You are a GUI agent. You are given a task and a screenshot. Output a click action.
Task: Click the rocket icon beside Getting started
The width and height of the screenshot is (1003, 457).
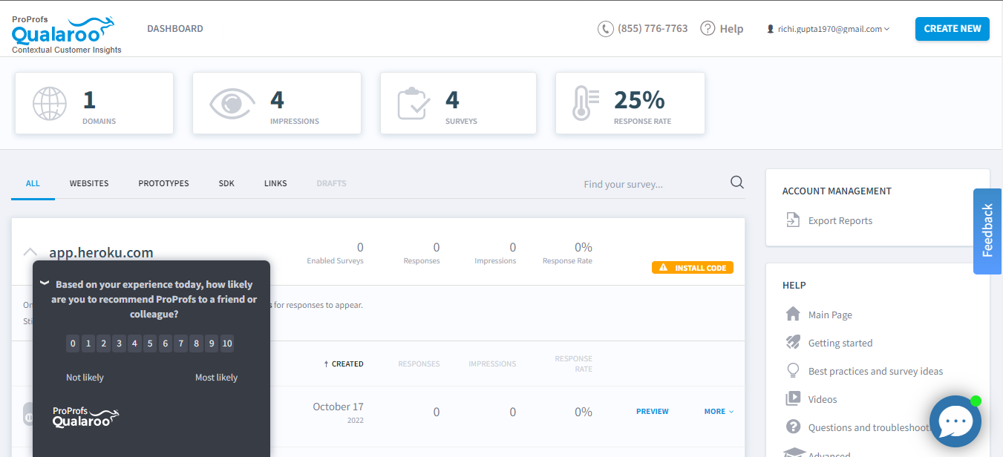pyautogui.click(x=793, y=342)
